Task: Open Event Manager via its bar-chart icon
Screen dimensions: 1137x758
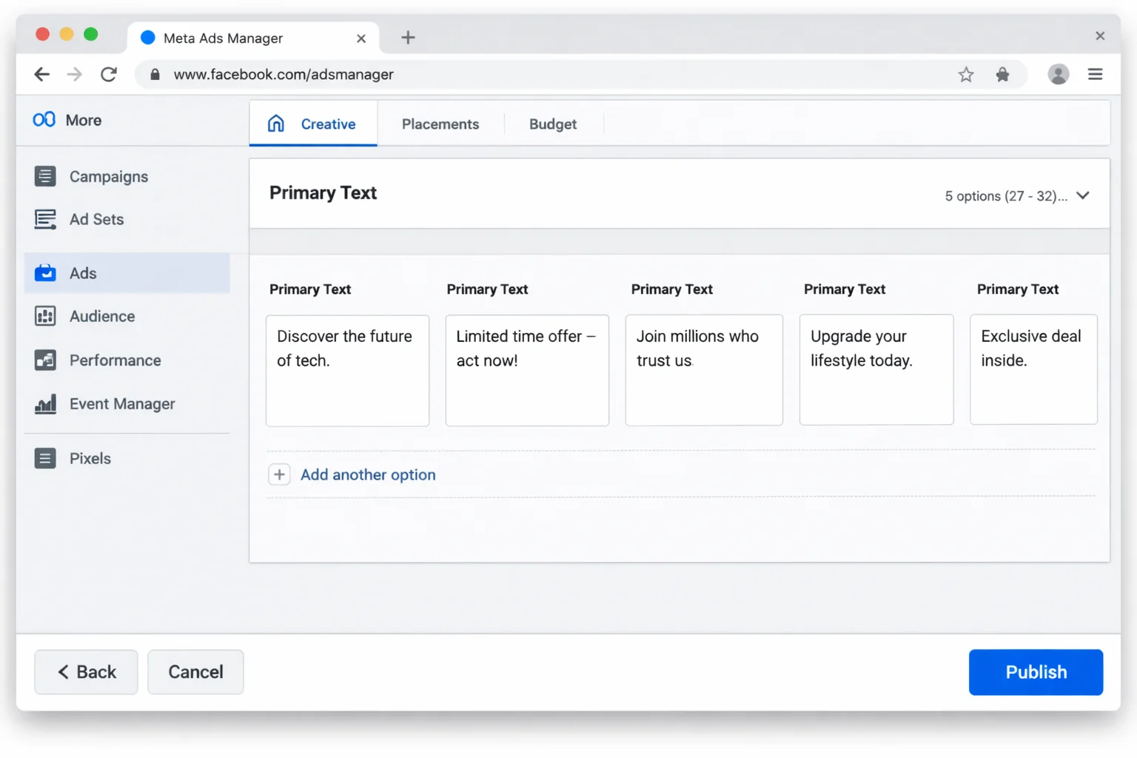Action: tap(45, 403)
